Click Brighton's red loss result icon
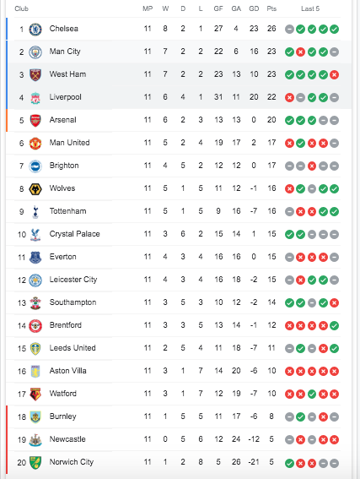 pyautogui.click(x=312, y=166)
